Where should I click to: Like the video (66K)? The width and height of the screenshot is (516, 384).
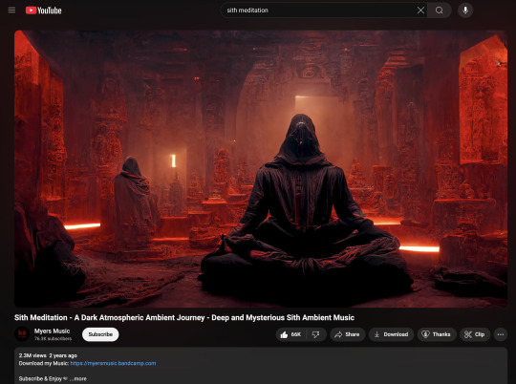coord(290,334)
